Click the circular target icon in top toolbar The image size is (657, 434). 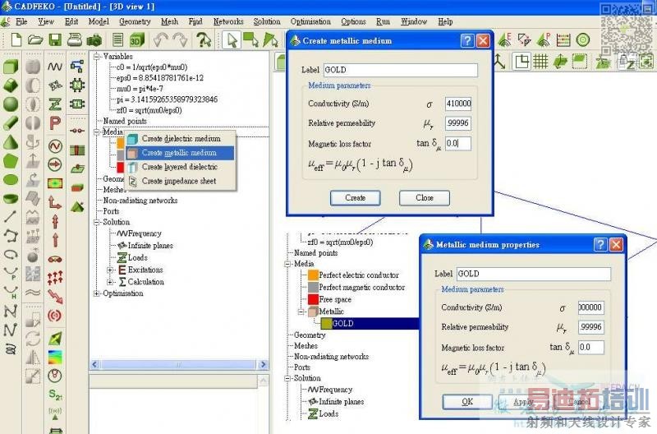point(583,39)
